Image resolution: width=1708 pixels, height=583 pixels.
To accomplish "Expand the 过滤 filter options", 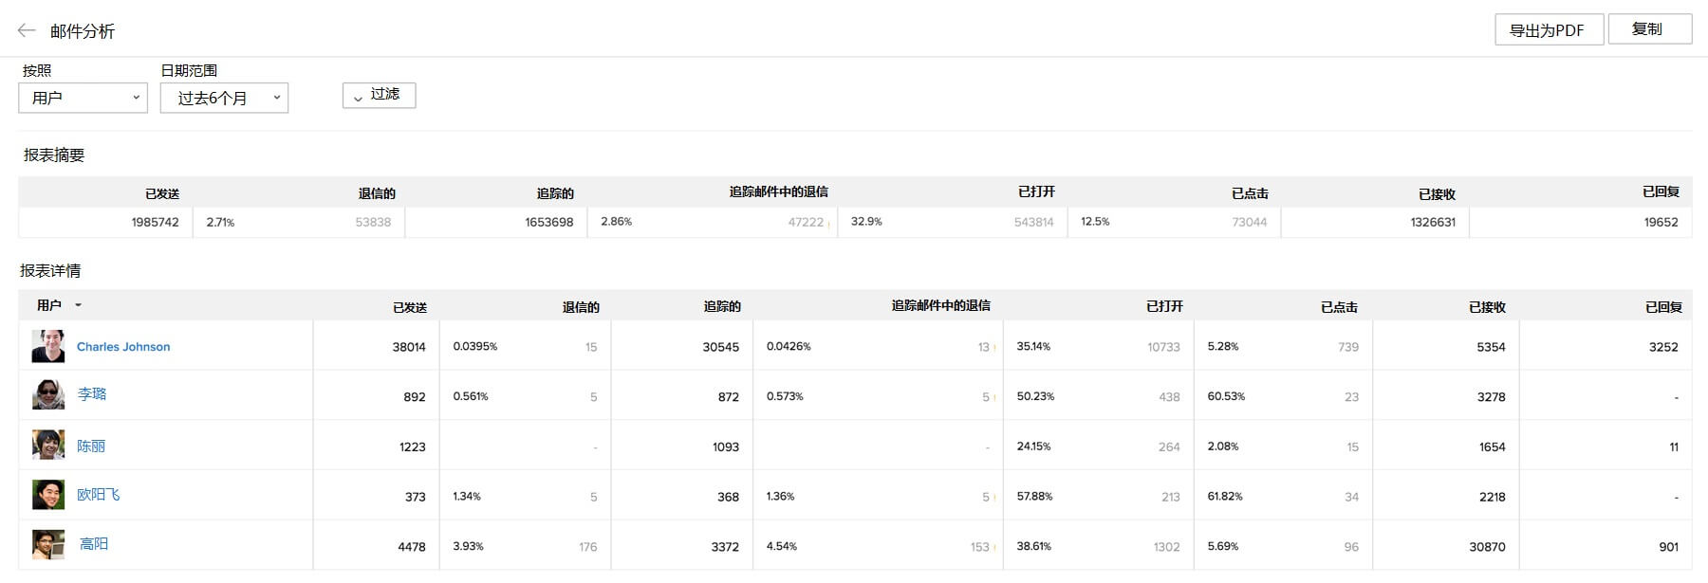I will pos(379,95).
